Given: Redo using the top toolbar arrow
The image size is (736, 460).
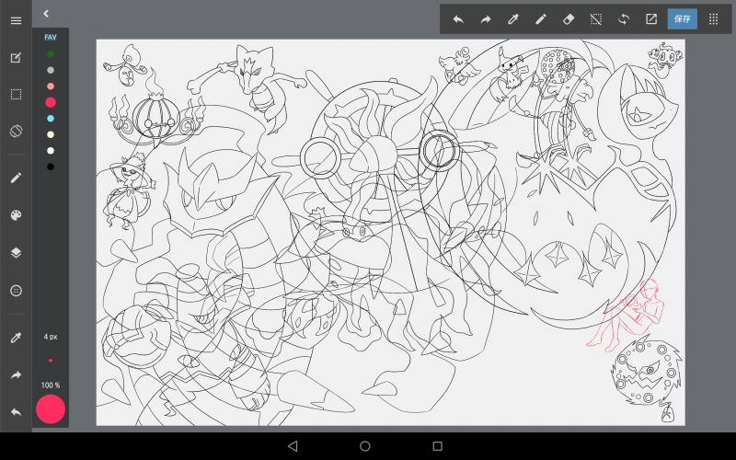Looking at the screenshot, I should pyautogui.click(x=486, y=19).
